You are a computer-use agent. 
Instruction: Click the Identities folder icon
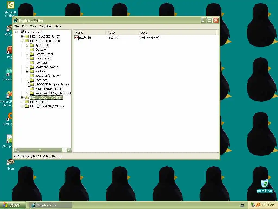(x=32, y=63)
